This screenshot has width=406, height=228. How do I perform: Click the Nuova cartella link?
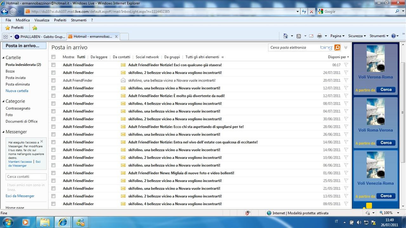pyautogui.click(x=17, y=91)
